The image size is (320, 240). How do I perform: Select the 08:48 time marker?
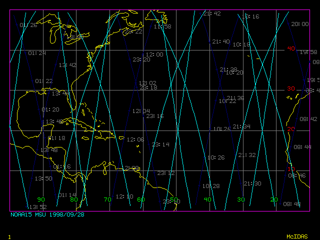292,204
